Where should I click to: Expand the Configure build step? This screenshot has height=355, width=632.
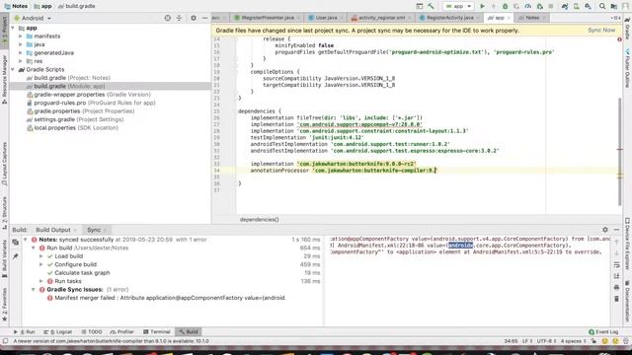[x=41, y=264]
